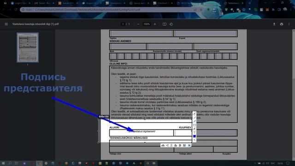Viewport: 295px width, 166px height.
Task: Switch to the Vastutava browser tab
Action: [234, 3]
